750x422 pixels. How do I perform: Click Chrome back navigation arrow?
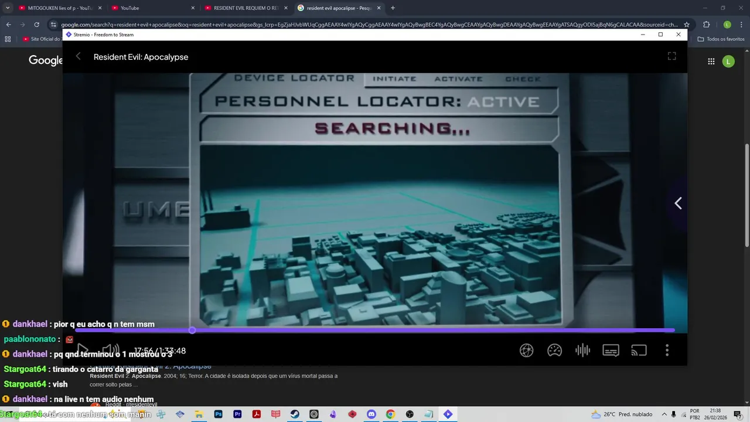click(x=8, y=25)
